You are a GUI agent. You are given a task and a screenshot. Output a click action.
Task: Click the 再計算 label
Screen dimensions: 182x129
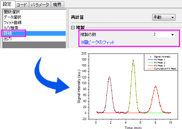(77, 17)
